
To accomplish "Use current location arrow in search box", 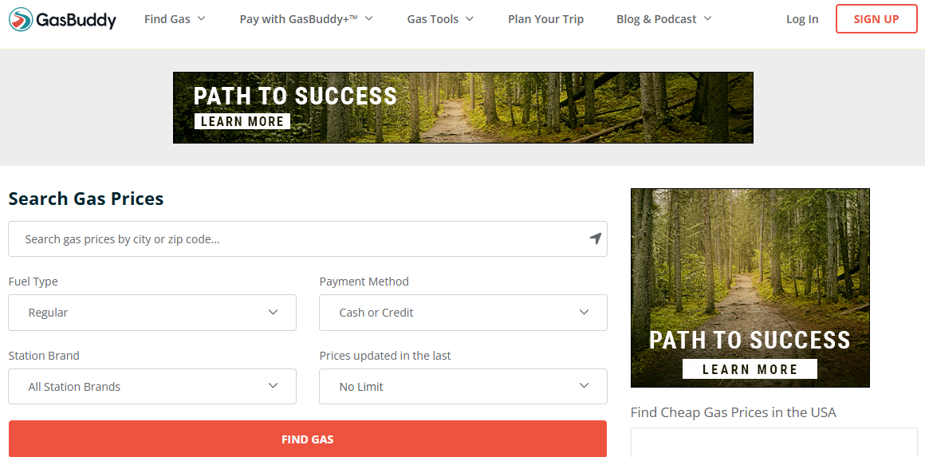I will click(x=595, y=238).
